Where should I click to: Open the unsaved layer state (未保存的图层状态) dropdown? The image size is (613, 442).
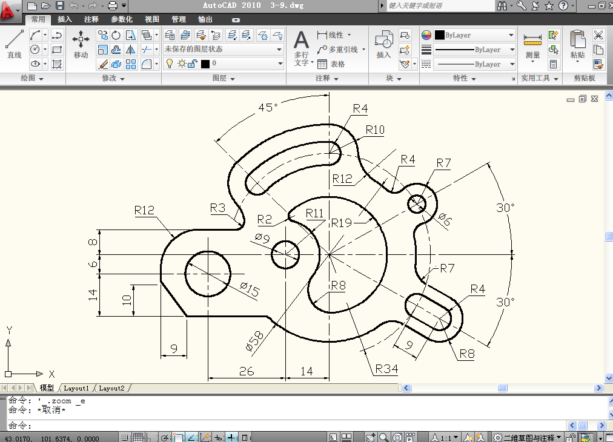[223, 50]
